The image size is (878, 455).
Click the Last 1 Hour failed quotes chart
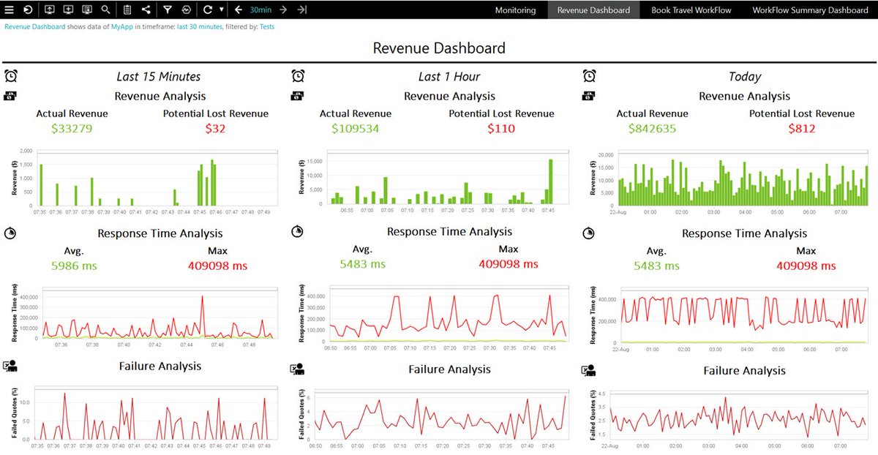pos(432,418)
